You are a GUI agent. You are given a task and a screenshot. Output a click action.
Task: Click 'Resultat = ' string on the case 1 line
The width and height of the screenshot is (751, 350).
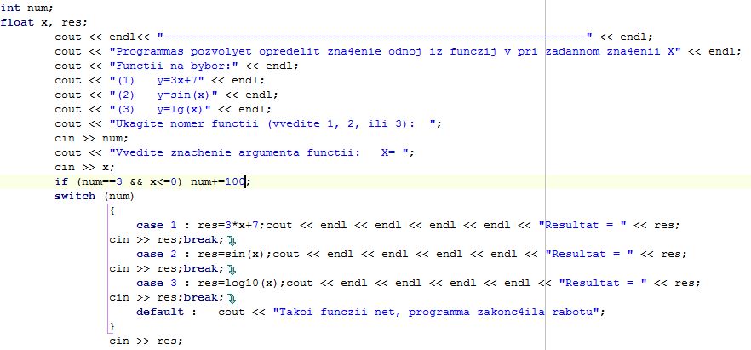(x=583, y=225)
